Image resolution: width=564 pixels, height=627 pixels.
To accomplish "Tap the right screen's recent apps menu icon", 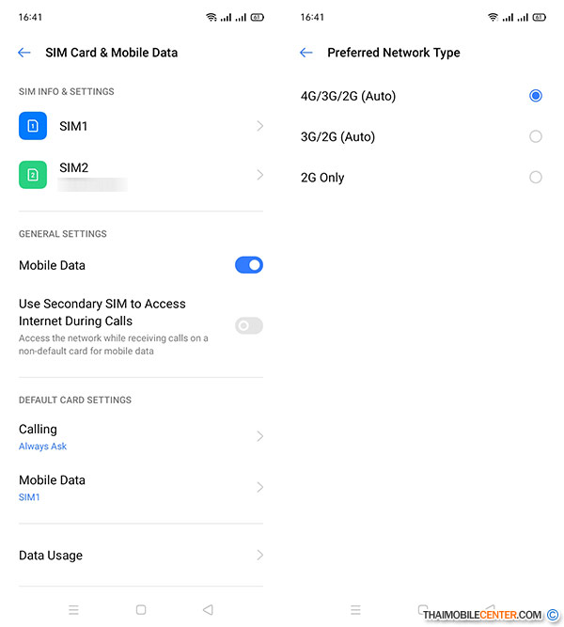I will [x=355, y=610].
